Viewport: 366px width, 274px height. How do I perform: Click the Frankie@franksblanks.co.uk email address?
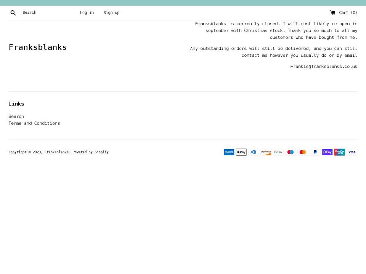324,67
